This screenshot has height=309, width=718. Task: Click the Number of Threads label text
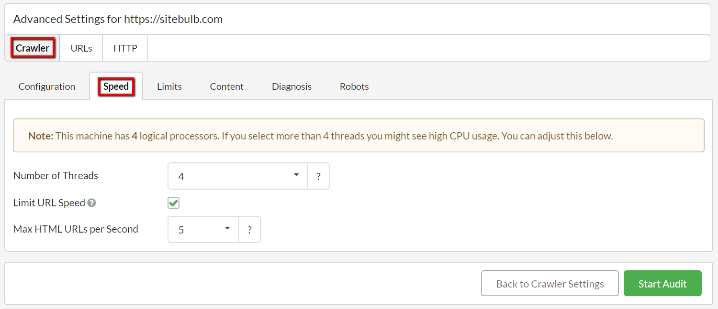tap(56, 176)
